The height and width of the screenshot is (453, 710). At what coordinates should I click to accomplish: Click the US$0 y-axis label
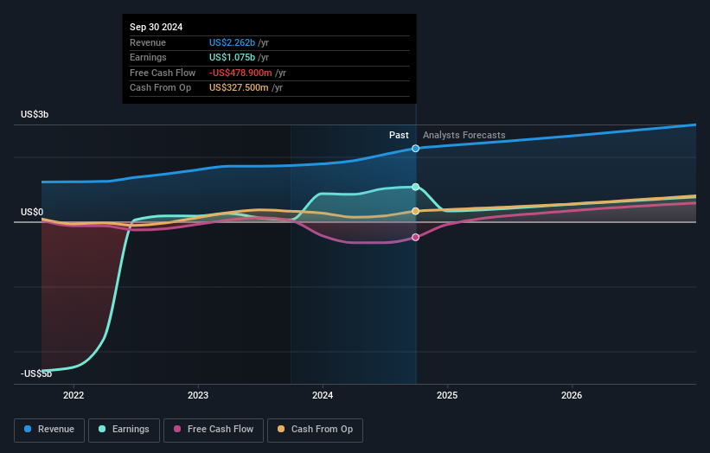tap(32, 213)
